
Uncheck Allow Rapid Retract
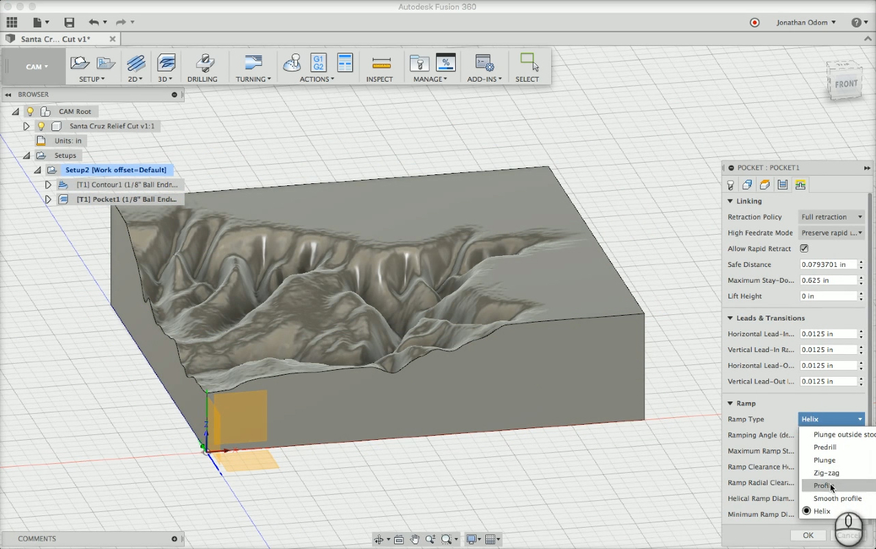pyautogui.click(x=803, y=248)
